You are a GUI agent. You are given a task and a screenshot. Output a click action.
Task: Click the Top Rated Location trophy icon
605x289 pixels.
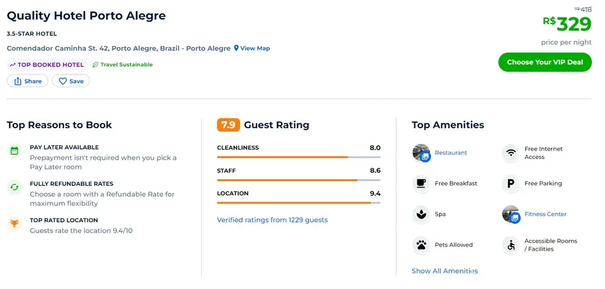[x=14, y=223]
